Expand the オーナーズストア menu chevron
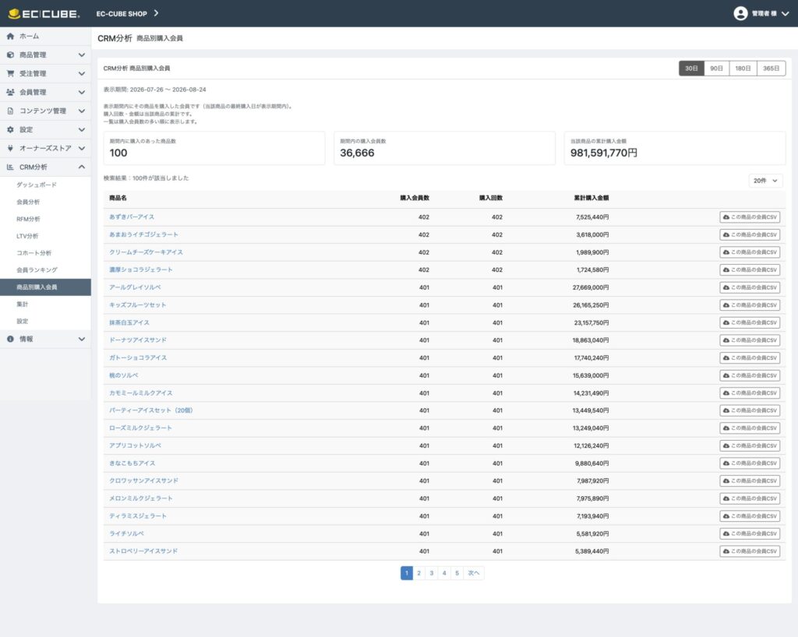Image resolution: width=798 pixels, height=637 pixels. pos(81,148)
